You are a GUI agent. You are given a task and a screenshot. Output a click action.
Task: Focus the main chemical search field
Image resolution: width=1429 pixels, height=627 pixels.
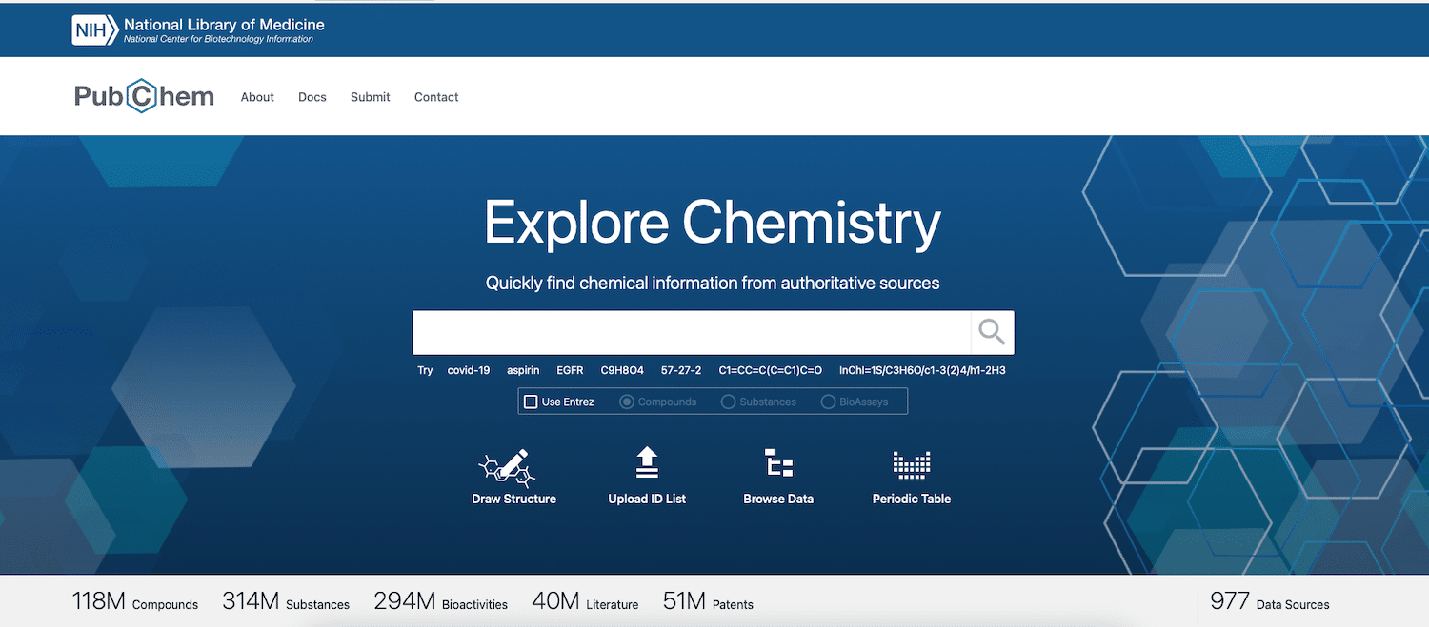pos(691,332)
